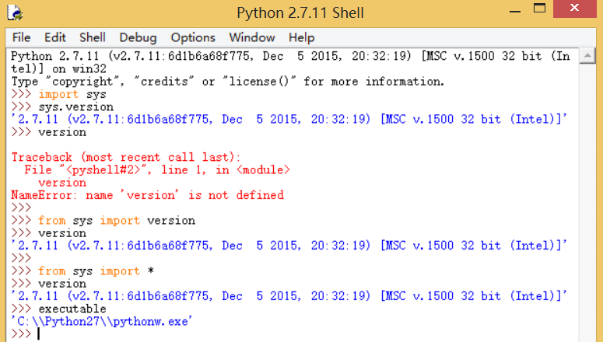Open the Shell menu
Screen dimensions: 603x342
(93, 37)
